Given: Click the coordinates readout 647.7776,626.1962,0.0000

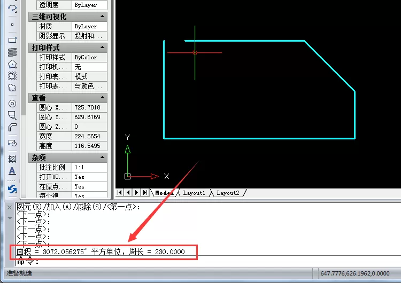Looking at the screenshot, I should click(x=354, y=273).
